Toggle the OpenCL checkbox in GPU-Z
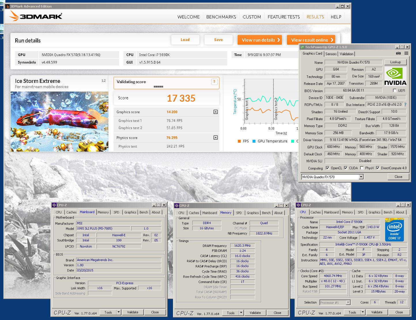This screenshot has height=320, width=416. (327, 168)
